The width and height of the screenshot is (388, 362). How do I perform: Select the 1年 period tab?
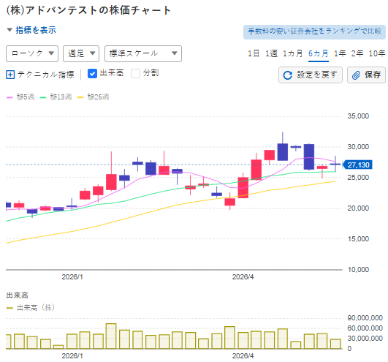pos(340,53)
